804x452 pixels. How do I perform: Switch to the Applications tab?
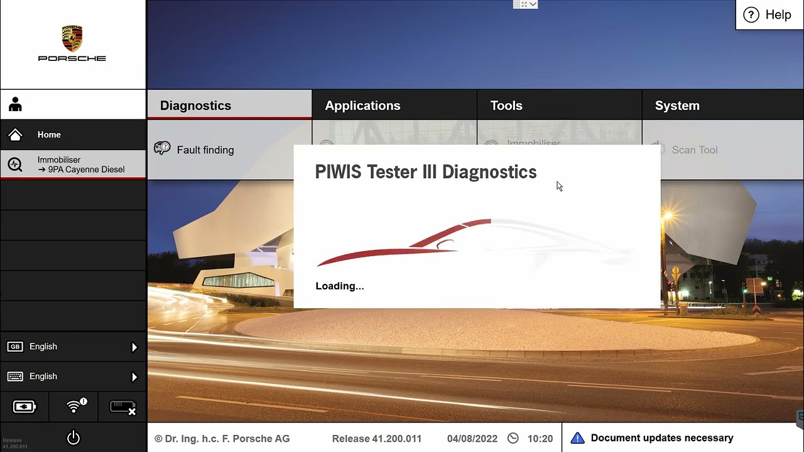[x=394, y=105]
